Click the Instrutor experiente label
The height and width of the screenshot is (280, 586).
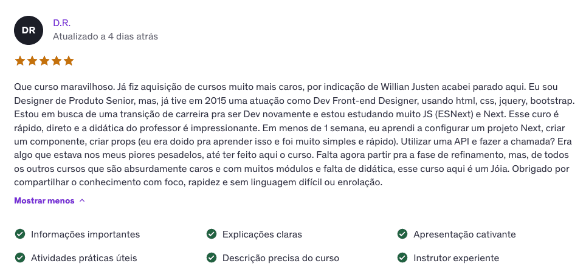(456, 258)
